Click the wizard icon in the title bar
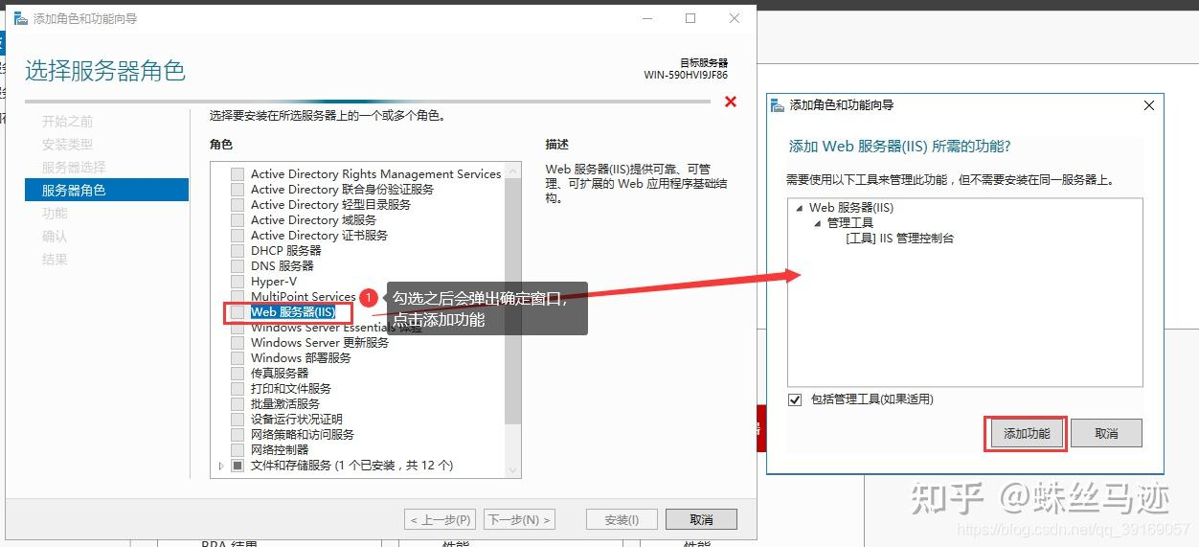This screenshot has width=1199, height=547. [20, 18]
